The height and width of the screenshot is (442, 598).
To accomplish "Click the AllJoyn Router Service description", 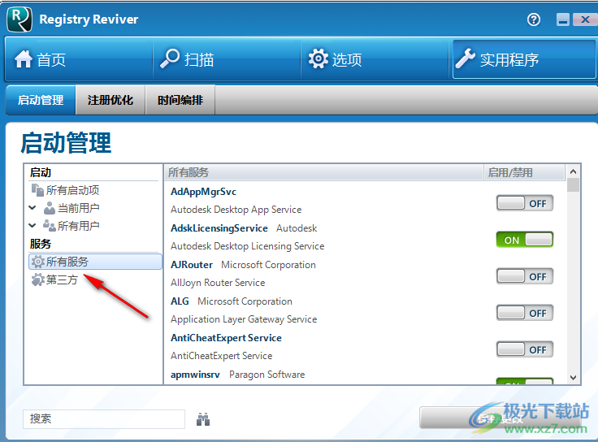I will 218,283.
